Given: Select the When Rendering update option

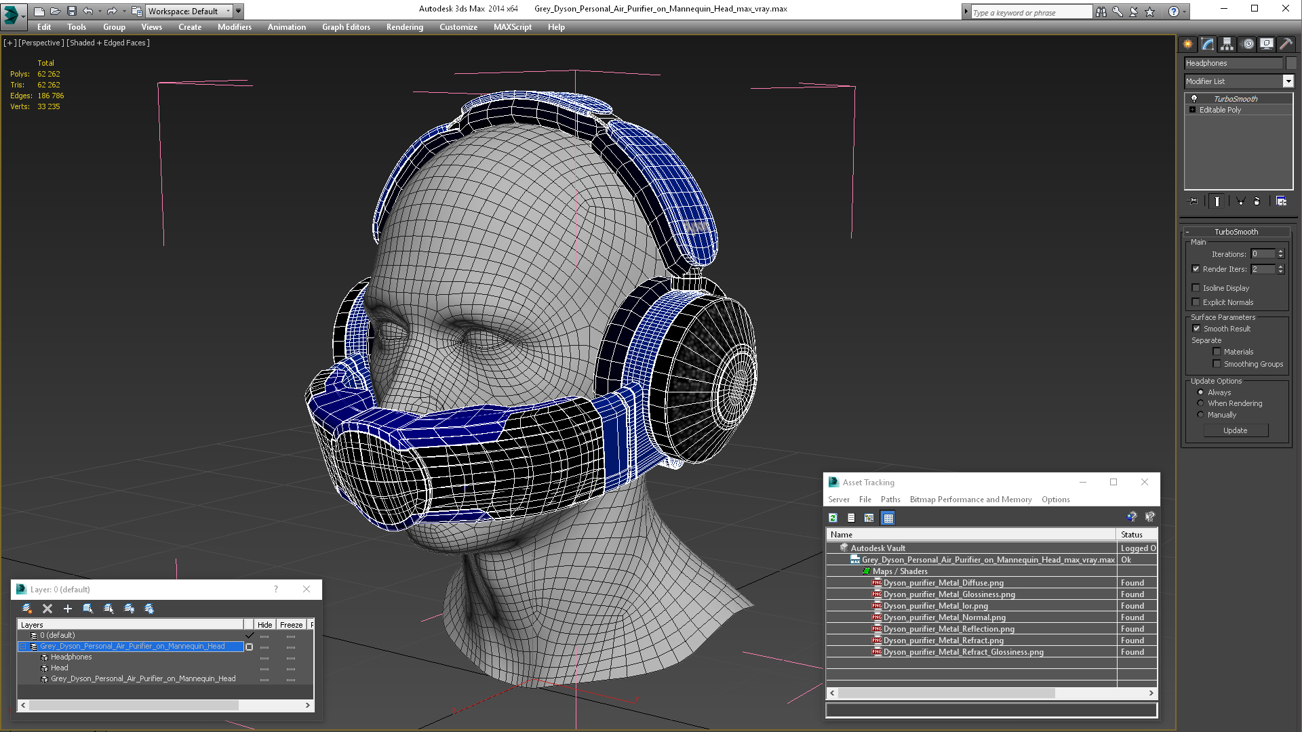Looking at the screenshot, I should tap(1200, 403).
